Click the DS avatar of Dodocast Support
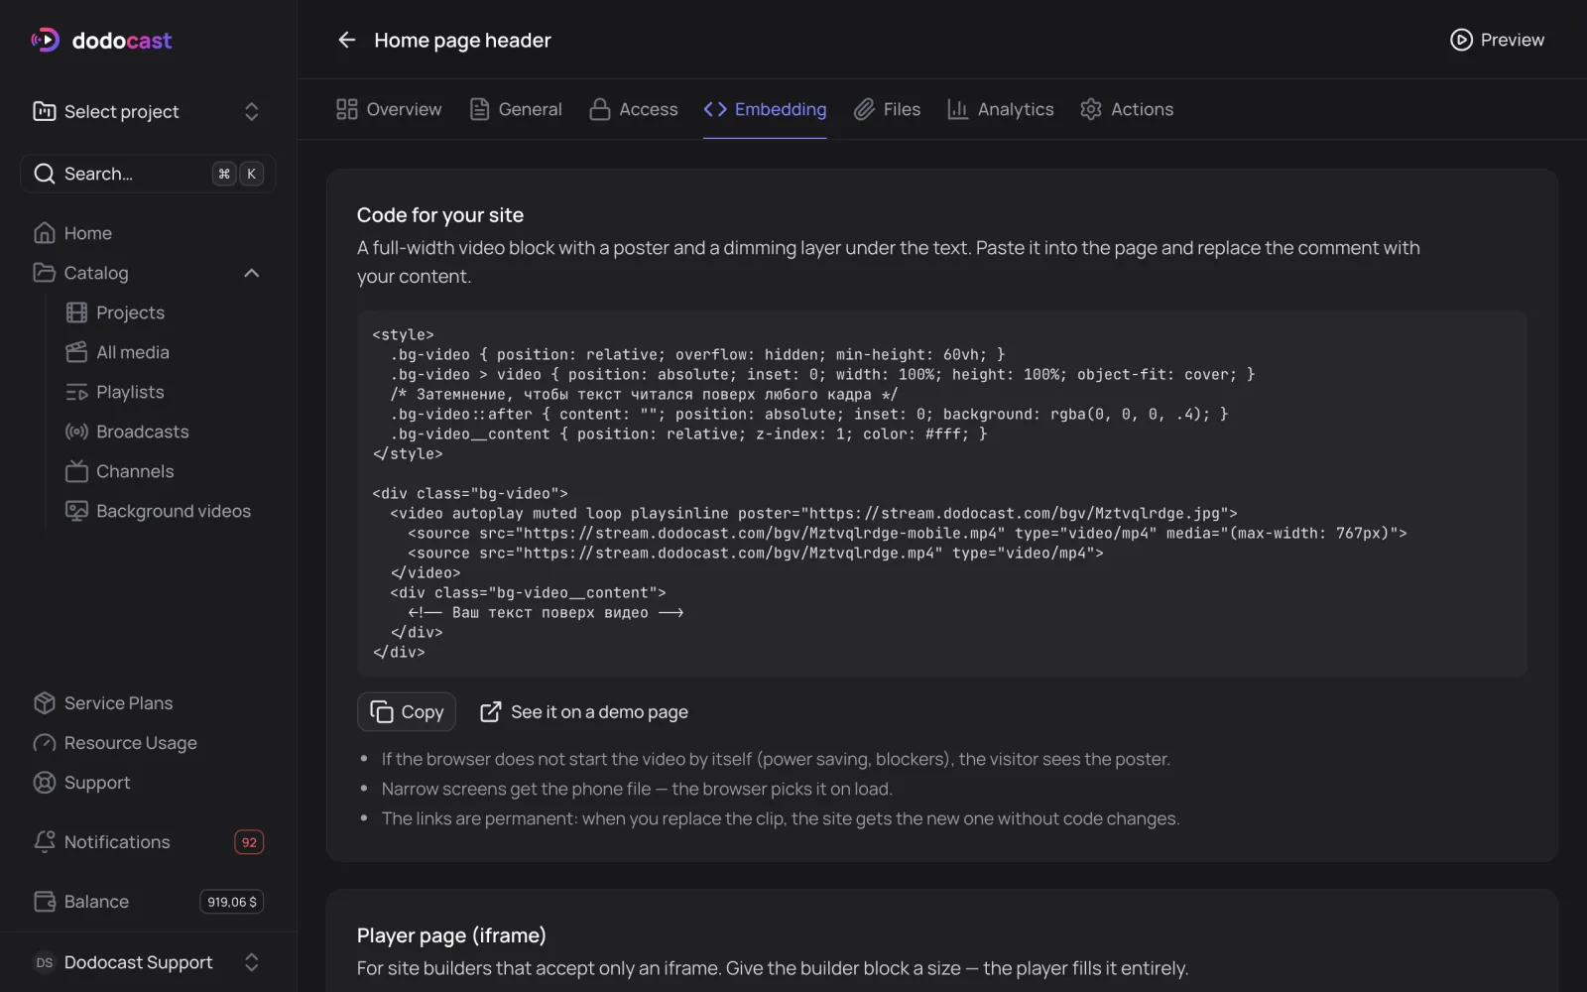The width and height of the screenshot is (1587, 992). tap(45, 962)
